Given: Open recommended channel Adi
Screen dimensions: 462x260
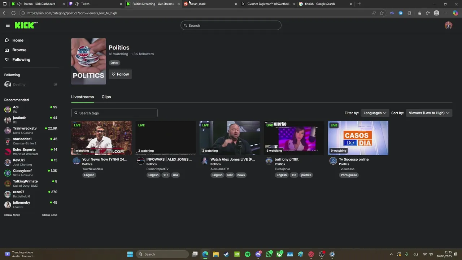Looking at the screenshot, I should pyautogui.click(x=31, y=109).
